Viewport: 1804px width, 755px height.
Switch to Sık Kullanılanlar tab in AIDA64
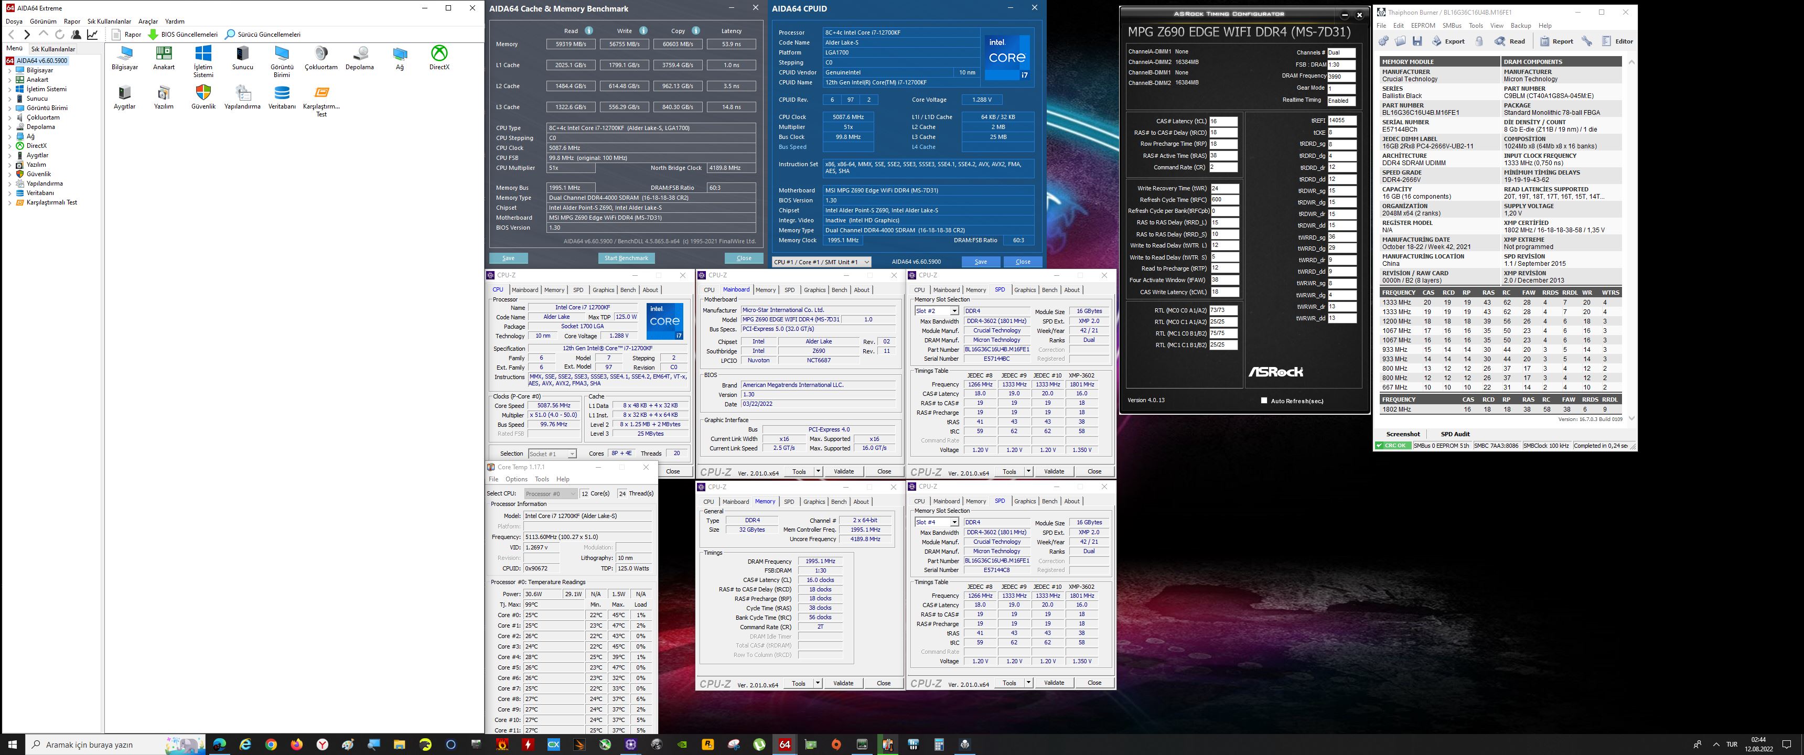(x=53, y=49)
